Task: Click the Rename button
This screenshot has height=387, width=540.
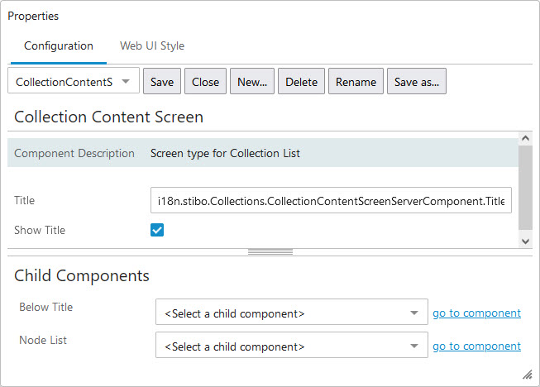Action: pyautogui.click(x=356, y=82)
